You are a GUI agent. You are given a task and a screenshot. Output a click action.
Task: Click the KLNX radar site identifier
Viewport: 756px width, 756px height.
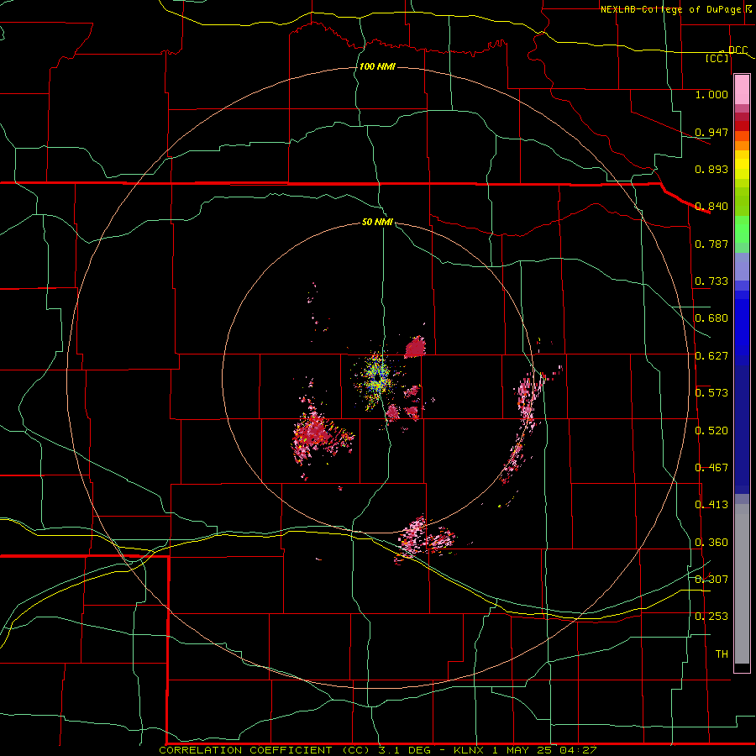pyautogui.click(x=468, y=750)
